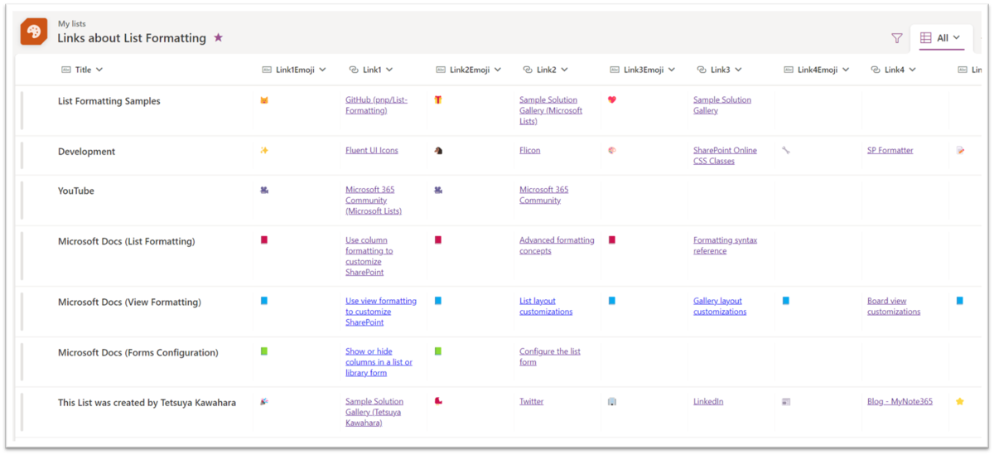Click the Link1Emoji green book in Forms Configuration row

pyautogui.click(x=264, y=351)
